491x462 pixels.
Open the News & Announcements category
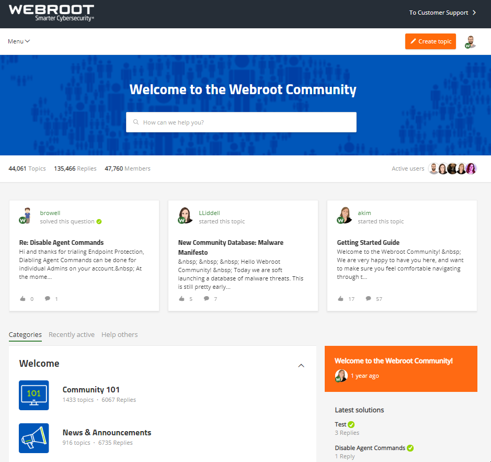coord(107,433)
